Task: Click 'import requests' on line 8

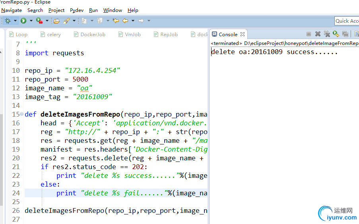Action: click(54, 53)
